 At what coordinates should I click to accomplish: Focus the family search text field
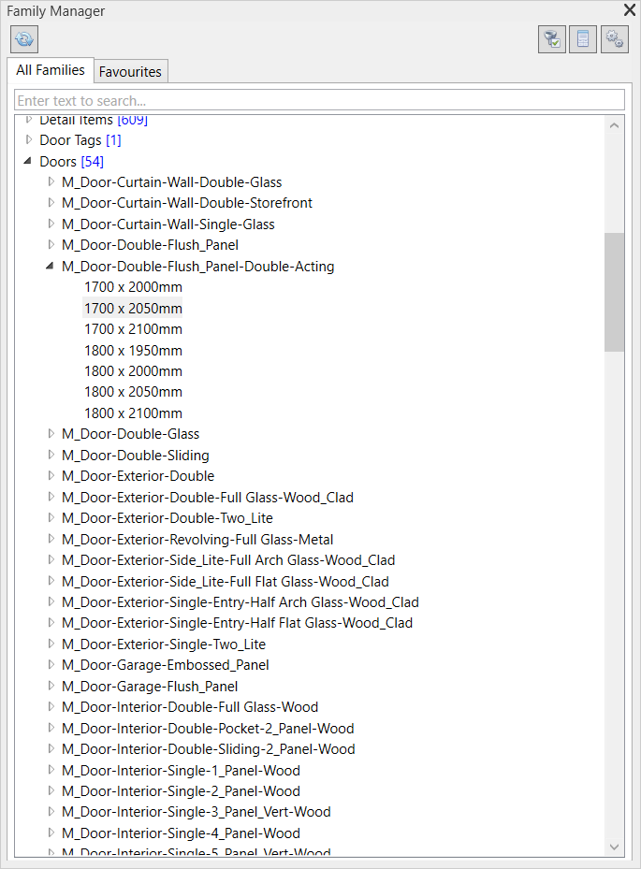coord(319,100)
